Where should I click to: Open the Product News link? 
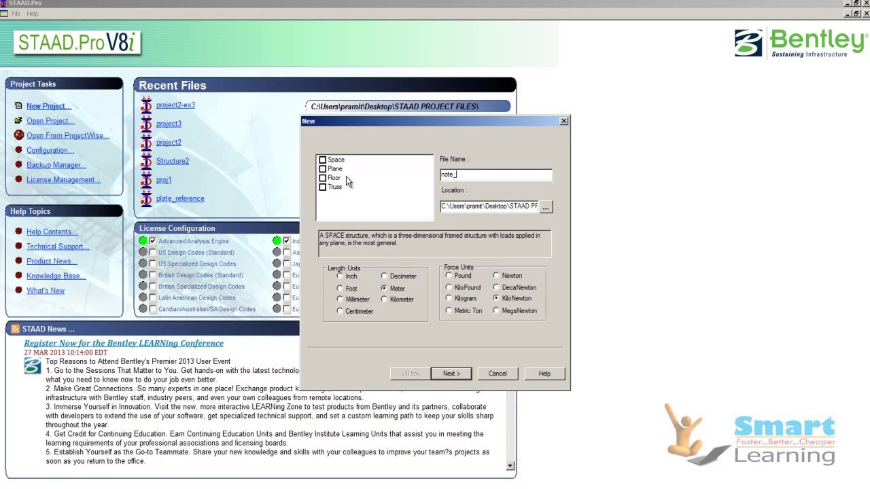(52, 261)
